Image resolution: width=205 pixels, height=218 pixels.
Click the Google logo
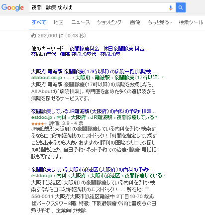point(12,7)
